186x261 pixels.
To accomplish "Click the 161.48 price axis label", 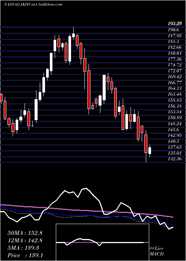I will point(174,94).
